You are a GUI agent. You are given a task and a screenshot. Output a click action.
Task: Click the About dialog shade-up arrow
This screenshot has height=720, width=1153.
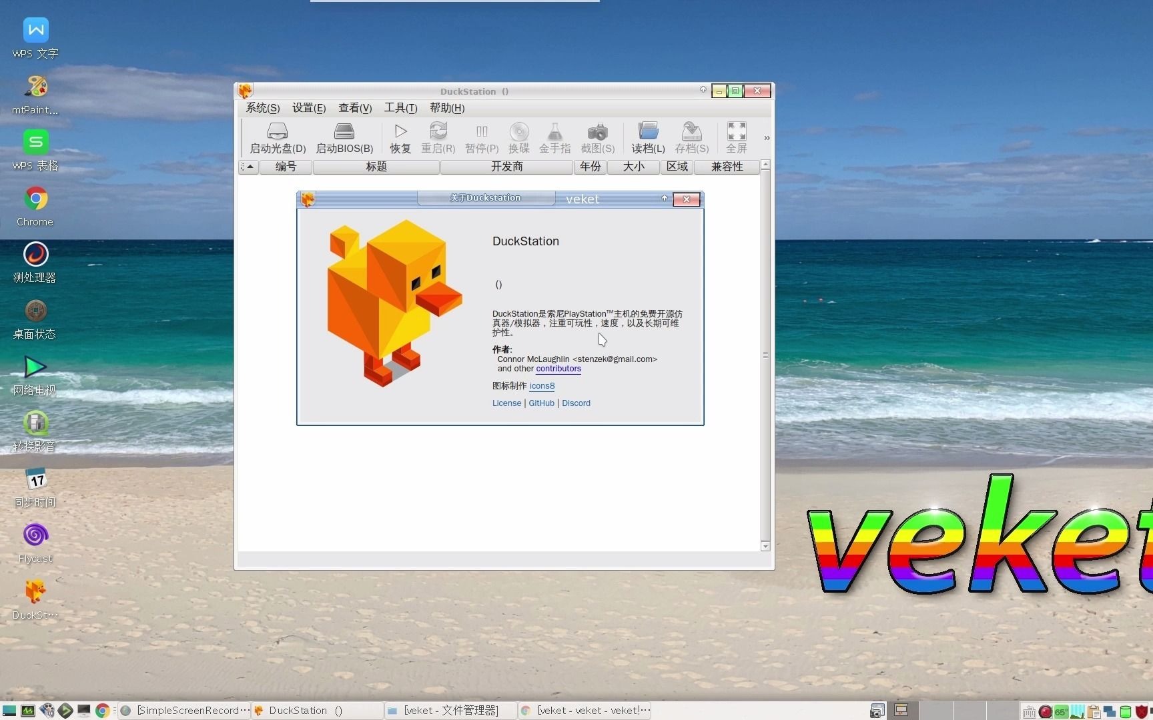pyautogui.click(x=664, y=198)
